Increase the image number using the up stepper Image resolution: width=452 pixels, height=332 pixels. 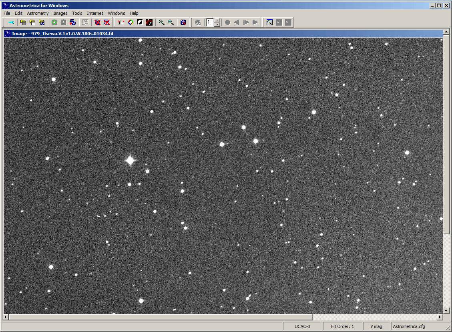(x=217, y=20)
